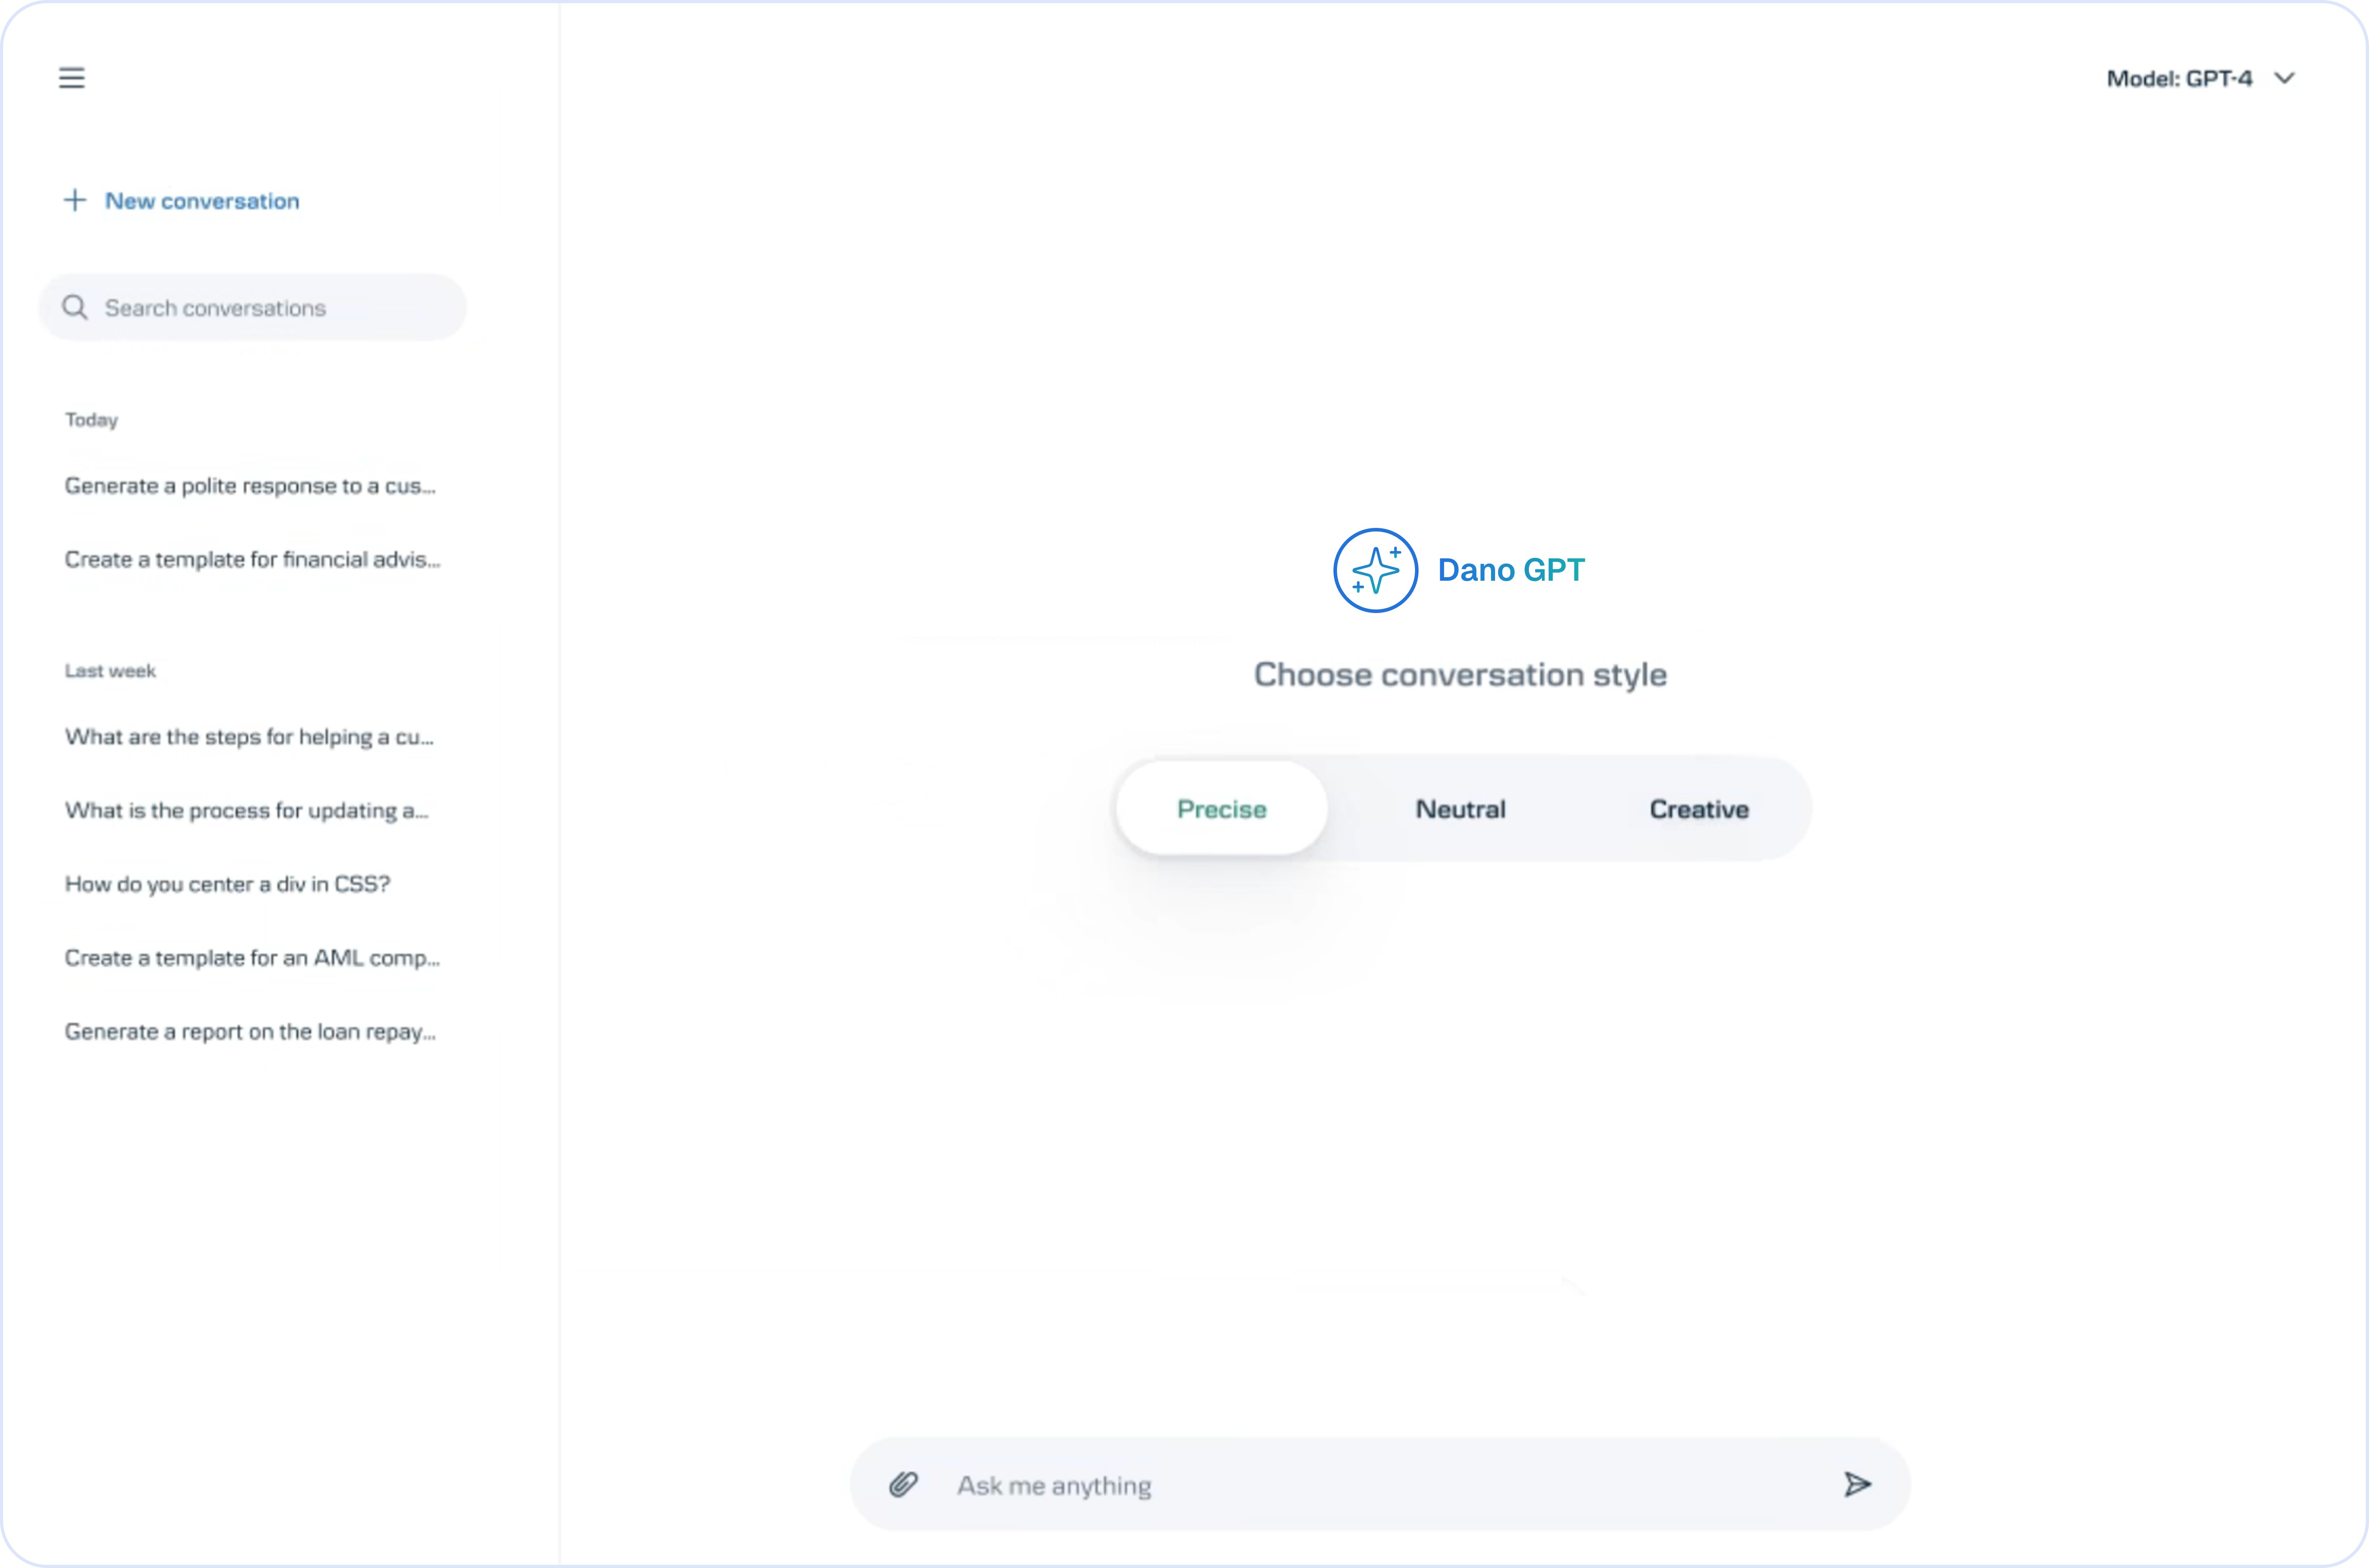This screenshot has height=1568, width=2369.
Task: Open 'What are the steps for helping' chat
Action: coord(249,737)
